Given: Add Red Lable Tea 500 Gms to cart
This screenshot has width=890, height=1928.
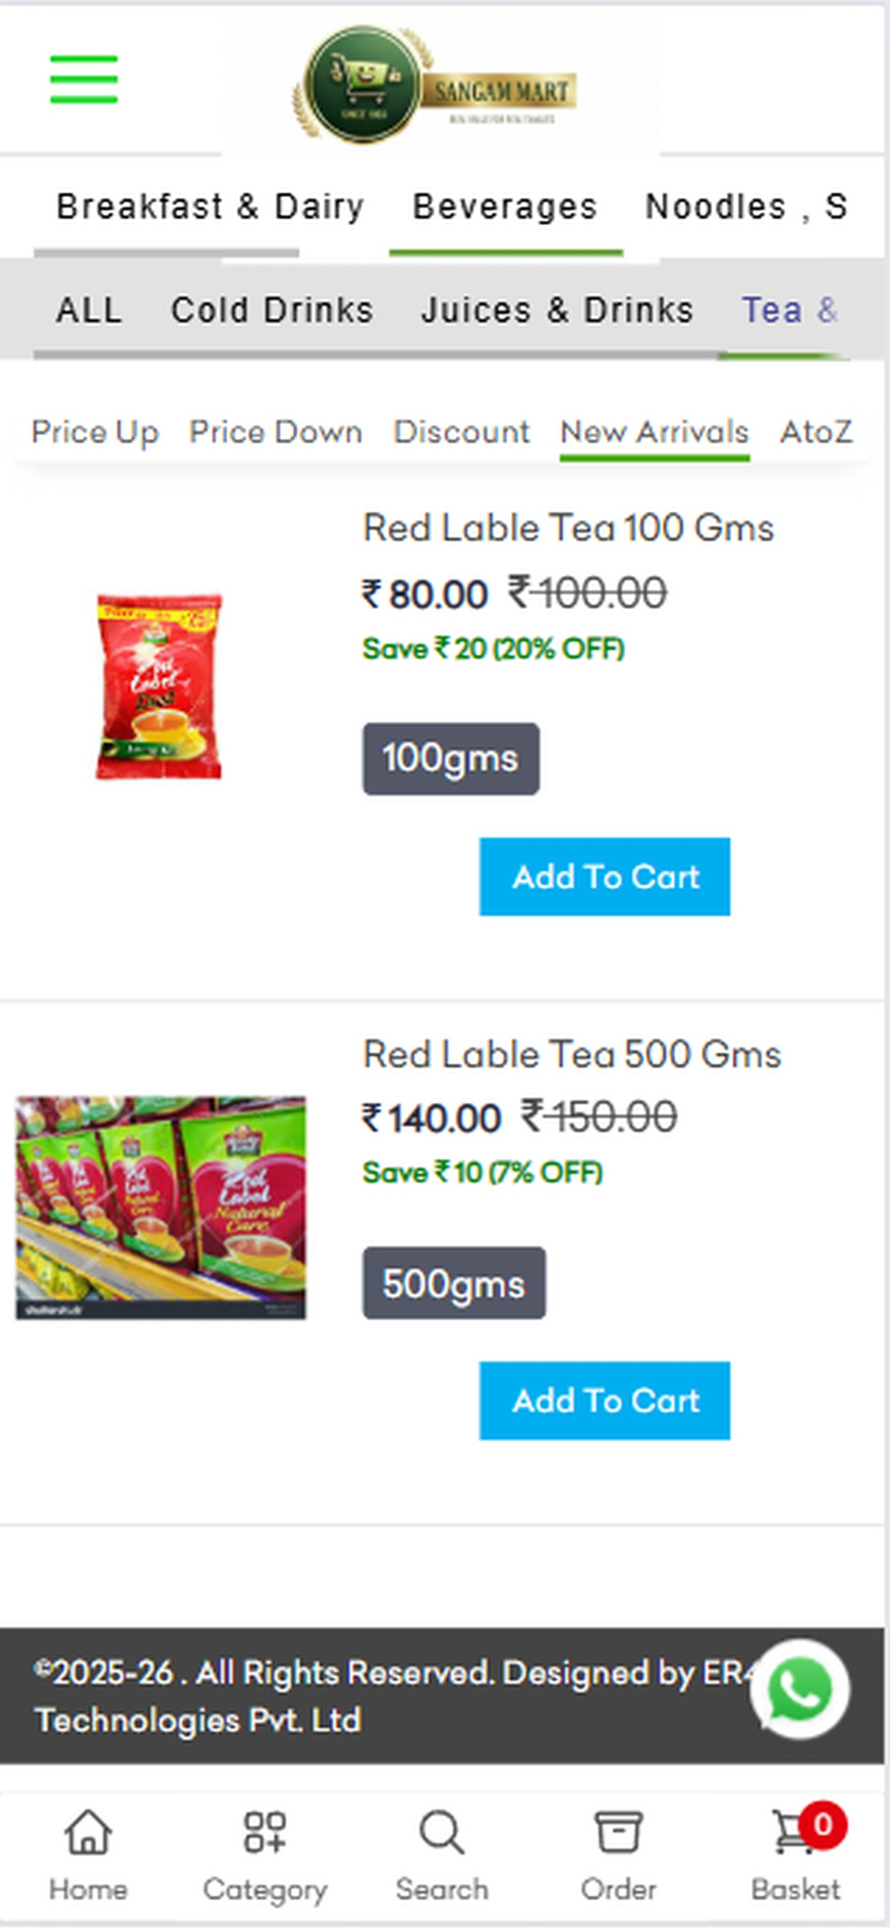Looking at the screenshot, I should [604, 1400].
